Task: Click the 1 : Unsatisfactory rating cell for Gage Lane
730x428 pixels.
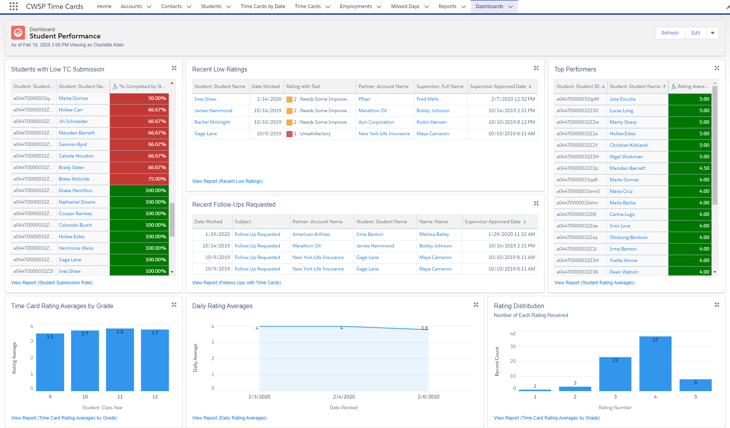Action: [320, 134]
